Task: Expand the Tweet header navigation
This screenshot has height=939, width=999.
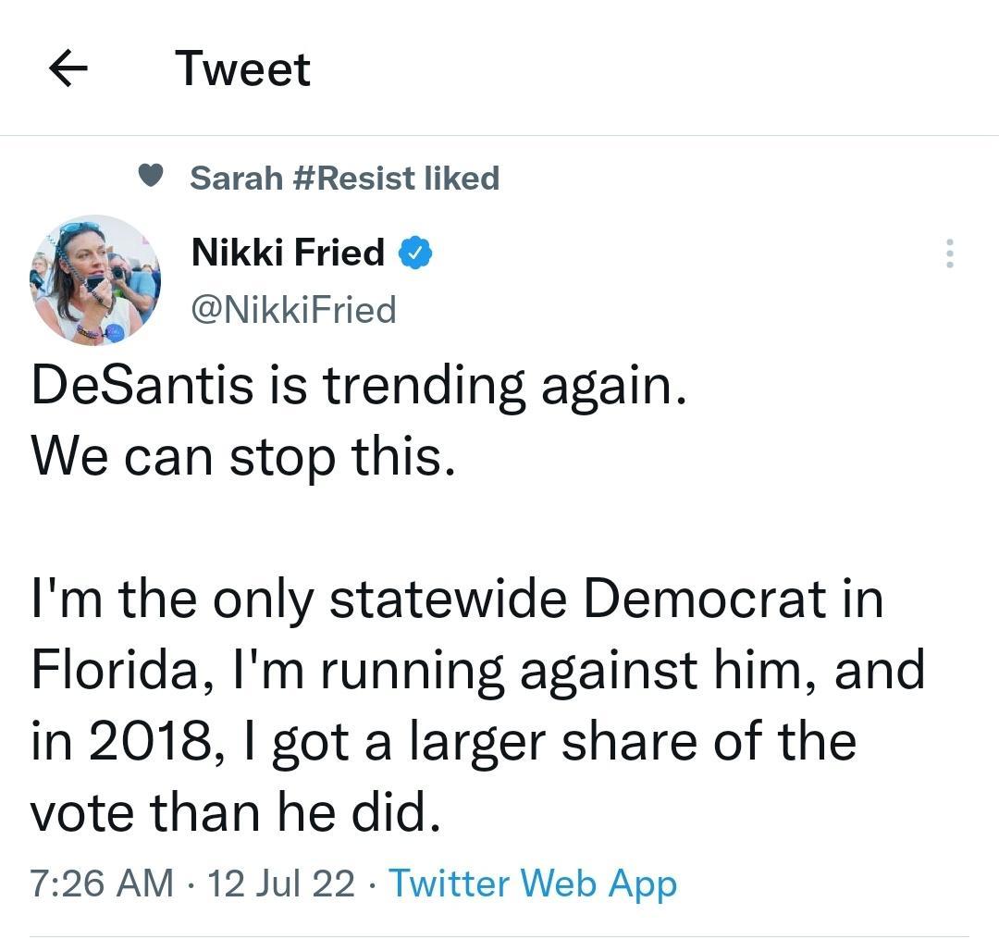Action: pos(242,67)
